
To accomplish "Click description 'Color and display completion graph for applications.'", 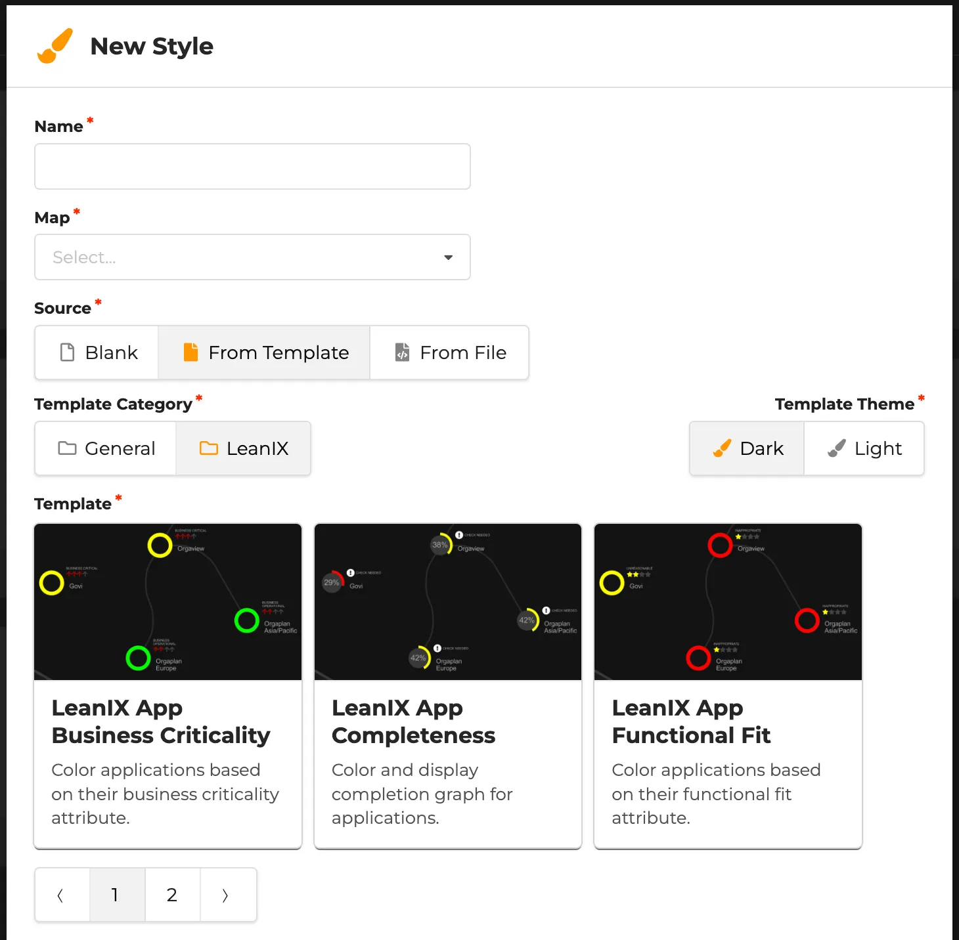I will (422, 794).
